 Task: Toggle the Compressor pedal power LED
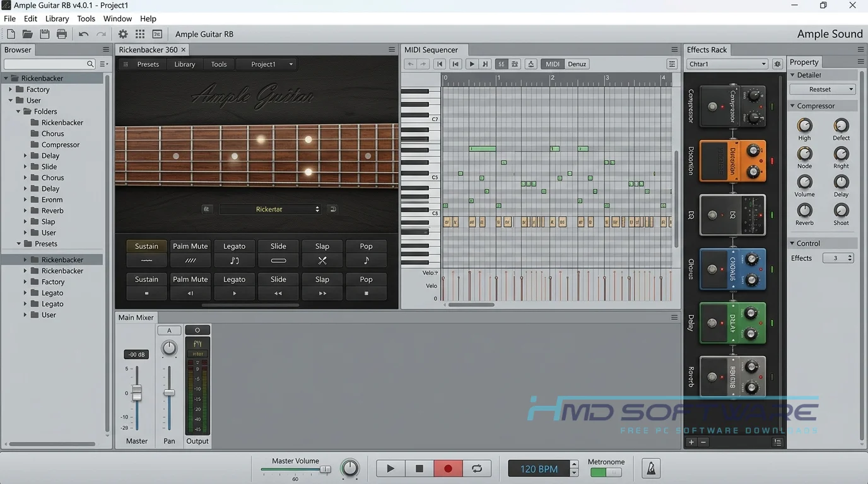771,107
